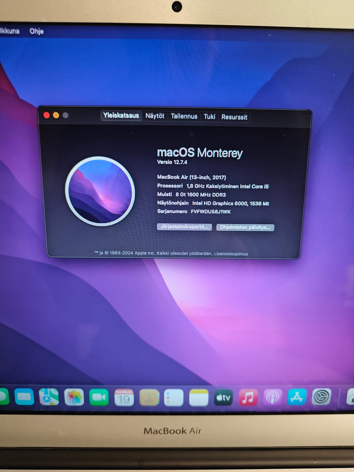Open the Ohje menu in menu bar

(x=37, y=31)
